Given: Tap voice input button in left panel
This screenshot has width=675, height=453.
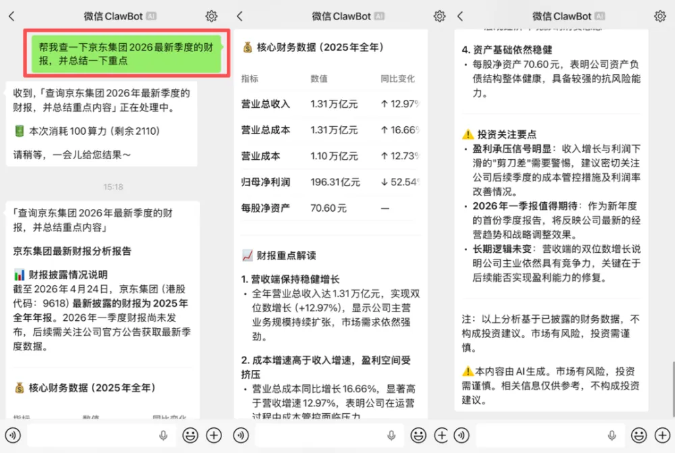Looking at the screenshot, I should pyautogui.click(x=13, y=435).
